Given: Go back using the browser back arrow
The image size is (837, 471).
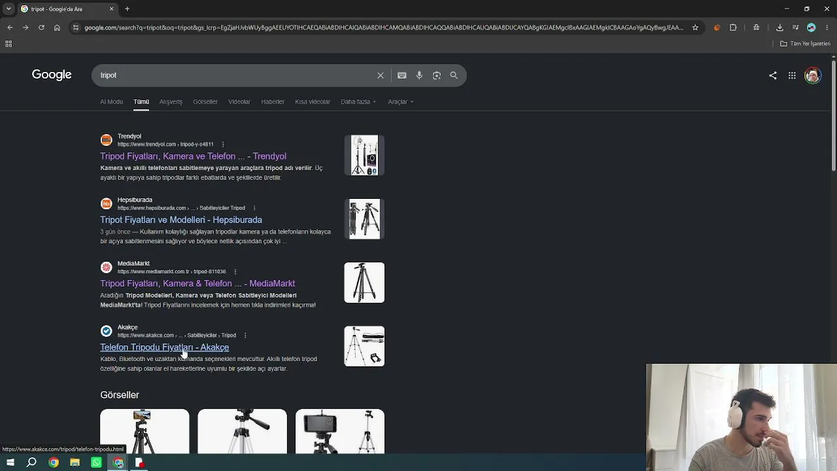Looking at the screenshot, I should (x=10, y=27).
